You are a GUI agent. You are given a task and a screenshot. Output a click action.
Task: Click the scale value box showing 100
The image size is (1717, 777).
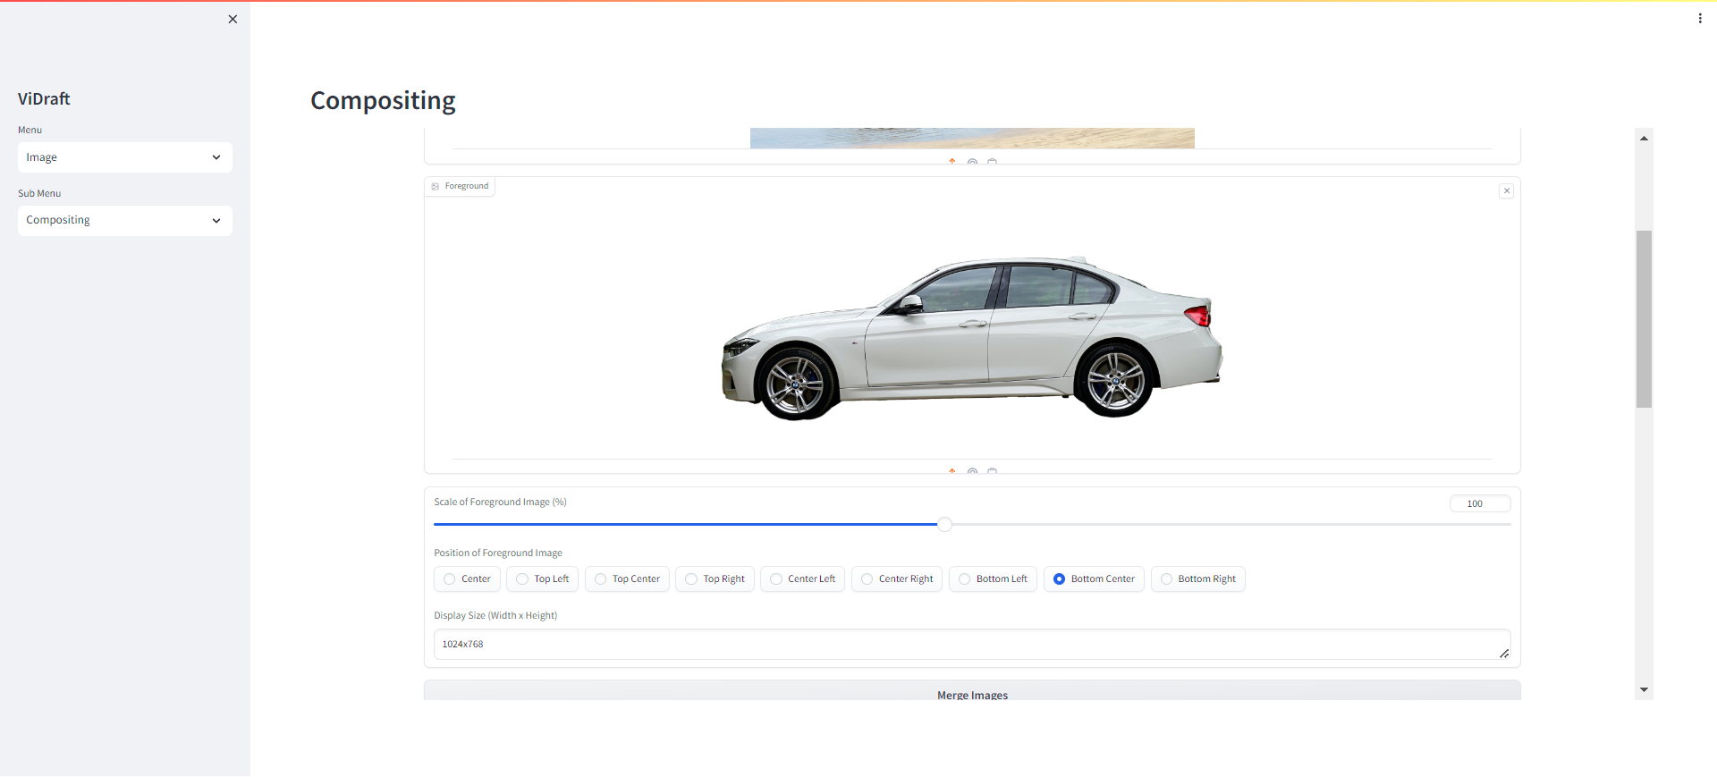1480,504
